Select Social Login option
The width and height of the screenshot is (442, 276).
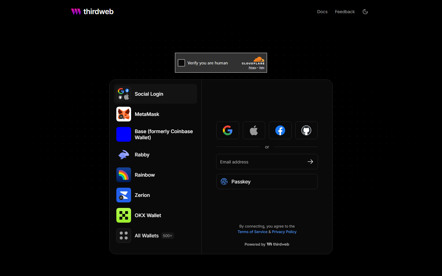click(155, 94)
